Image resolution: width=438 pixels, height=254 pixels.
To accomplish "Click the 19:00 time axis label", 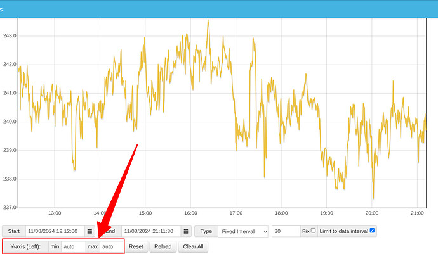I will click(x=326, y=213).
